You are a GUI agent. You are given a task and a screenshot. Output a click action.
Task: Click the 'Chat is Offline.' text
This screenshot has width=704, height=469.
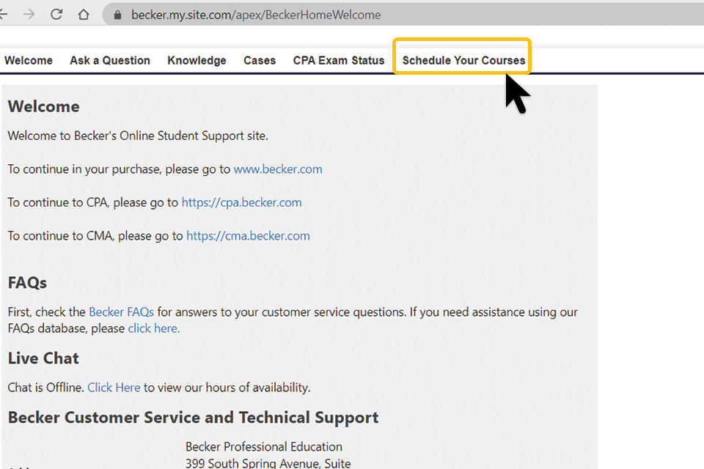pyautogui.click(x=45, y=388)
